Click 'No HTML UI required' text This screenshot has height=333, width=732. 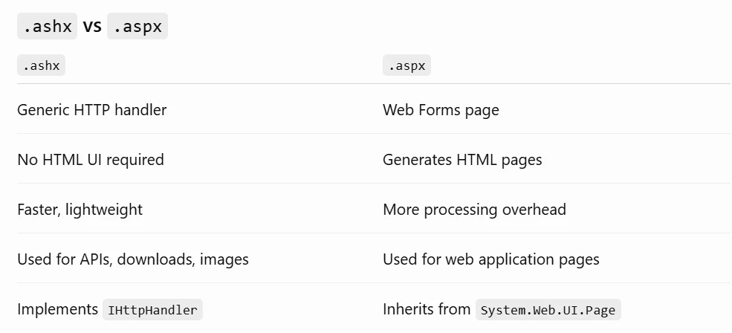91,160
